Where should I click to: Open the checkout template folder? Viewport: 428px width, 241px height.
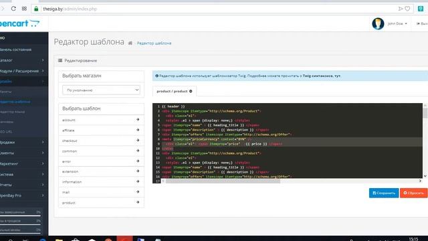coord(101,141)
